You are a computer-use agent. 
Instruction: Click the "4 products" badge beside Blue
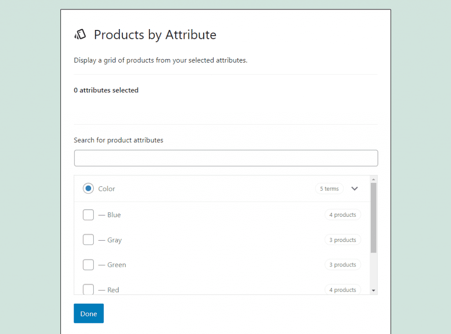point(343,215)
